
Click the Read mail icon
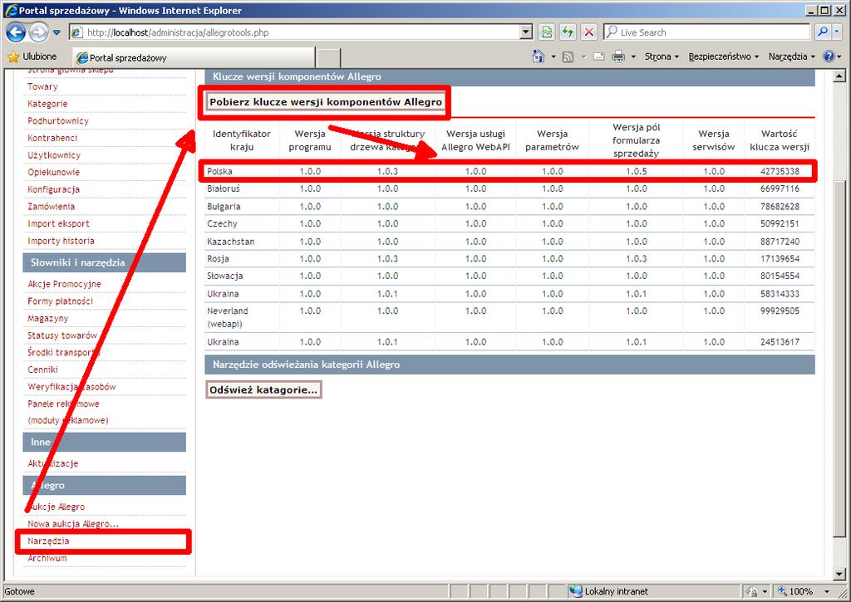[598, 56]
